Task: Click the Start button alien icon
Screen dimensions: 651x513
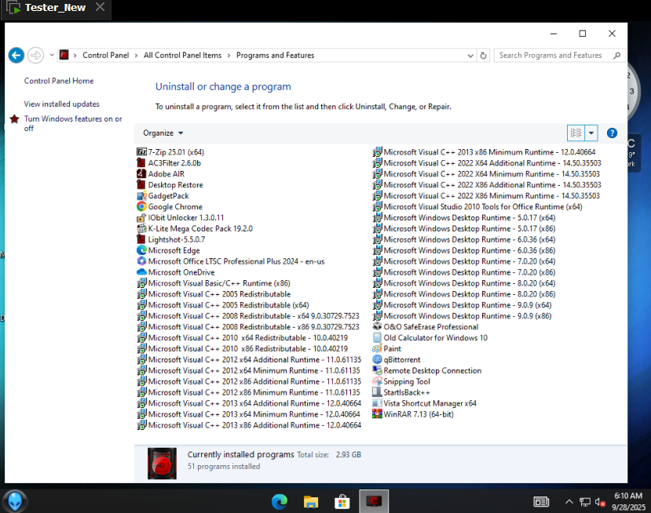Action: [16, 501]
